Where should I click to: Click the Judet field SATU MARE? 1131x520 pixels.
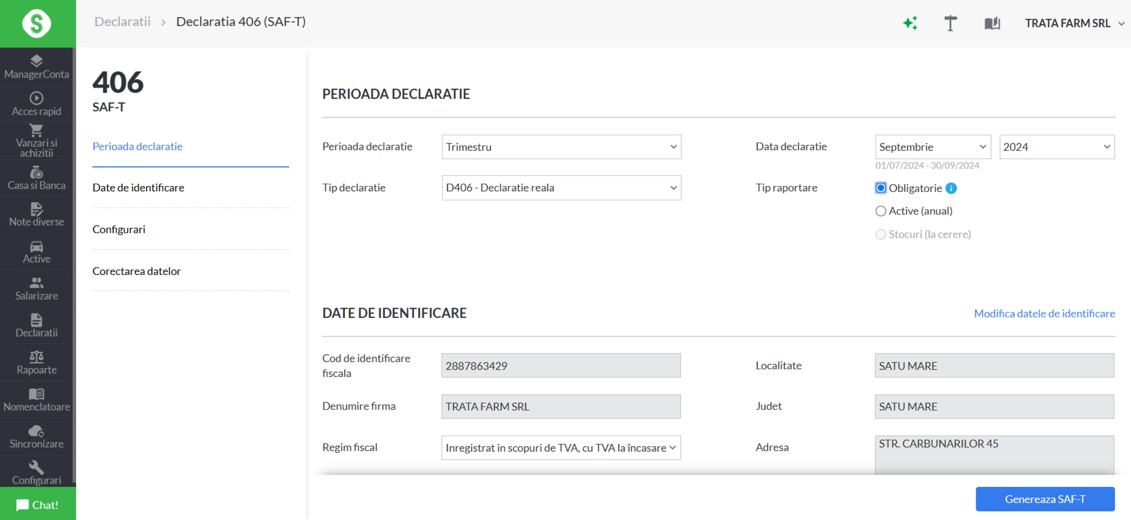pos(994,407)
